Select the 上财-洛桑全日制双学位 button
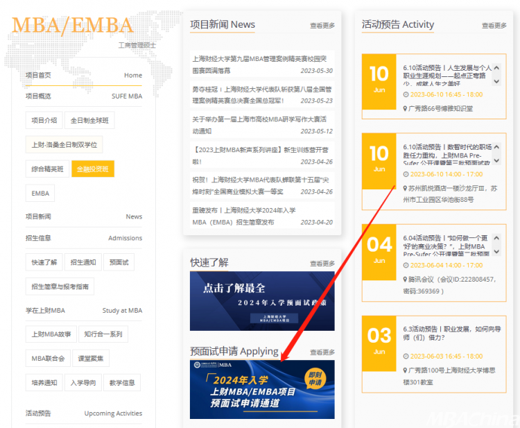Screen dimensions: 520x428 pyautogui.click(x=64, y=145)
